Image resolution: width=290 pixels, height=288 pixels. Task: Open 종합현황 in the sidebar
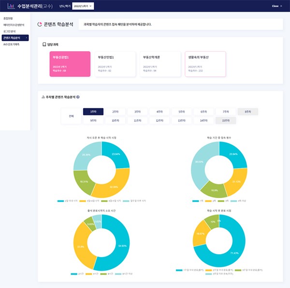click(x=7, y=18)
